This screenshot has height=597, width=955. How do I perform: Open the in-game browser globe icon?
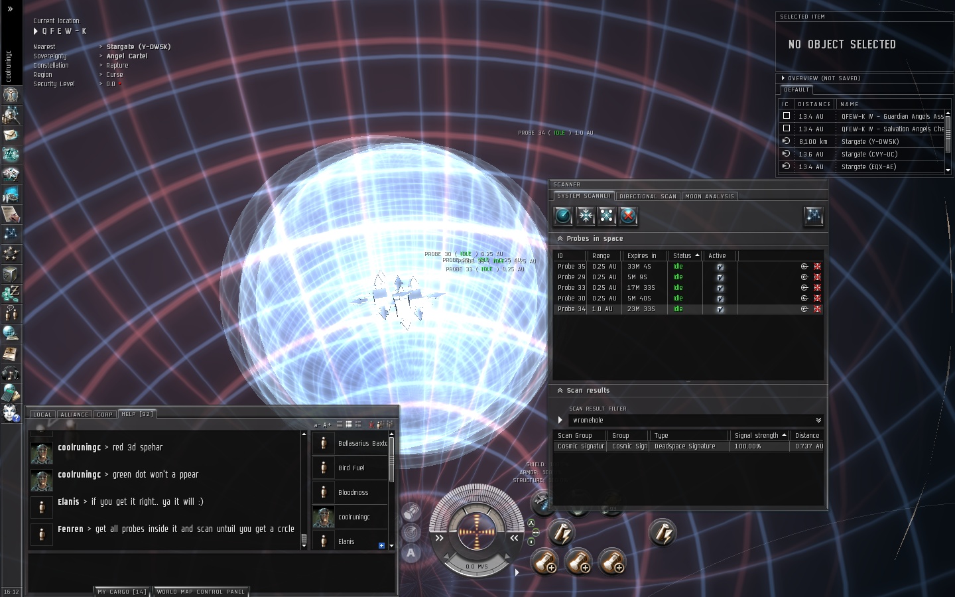[x=11, y=334]
